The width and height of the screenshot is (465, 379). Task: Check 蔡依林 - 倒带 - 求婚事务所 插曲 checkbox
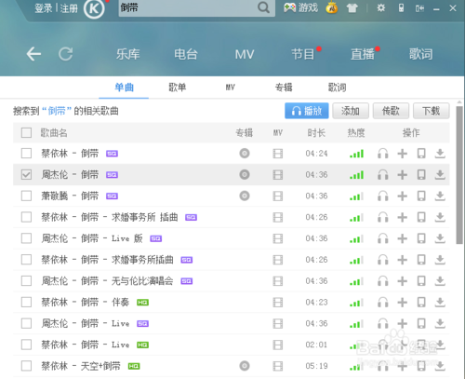26,217
